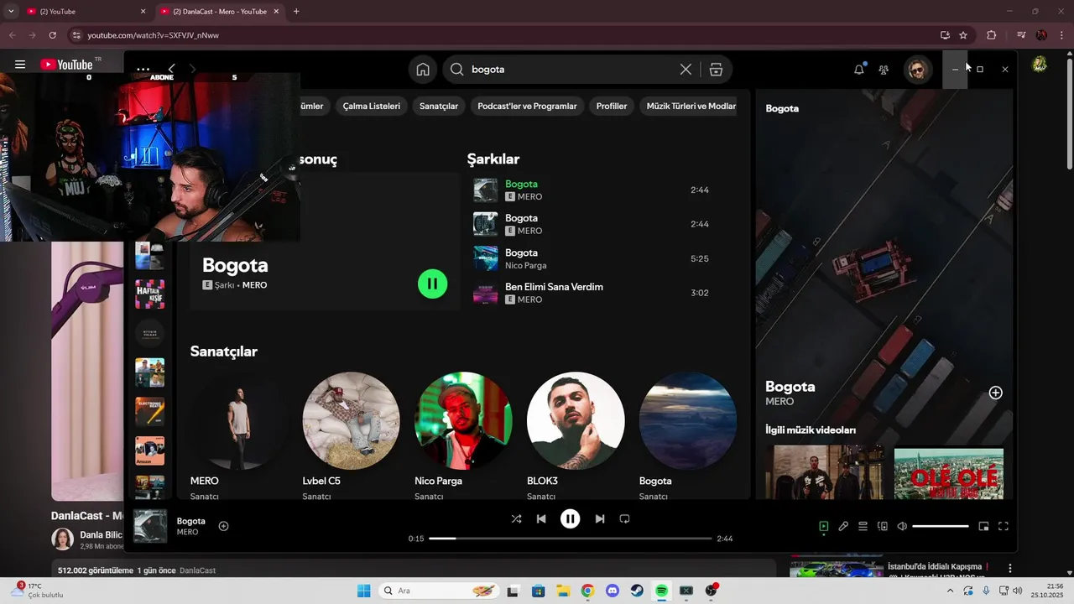1074x604 pixels.
Task: Open Connect to a device
Action: (883, 527)
